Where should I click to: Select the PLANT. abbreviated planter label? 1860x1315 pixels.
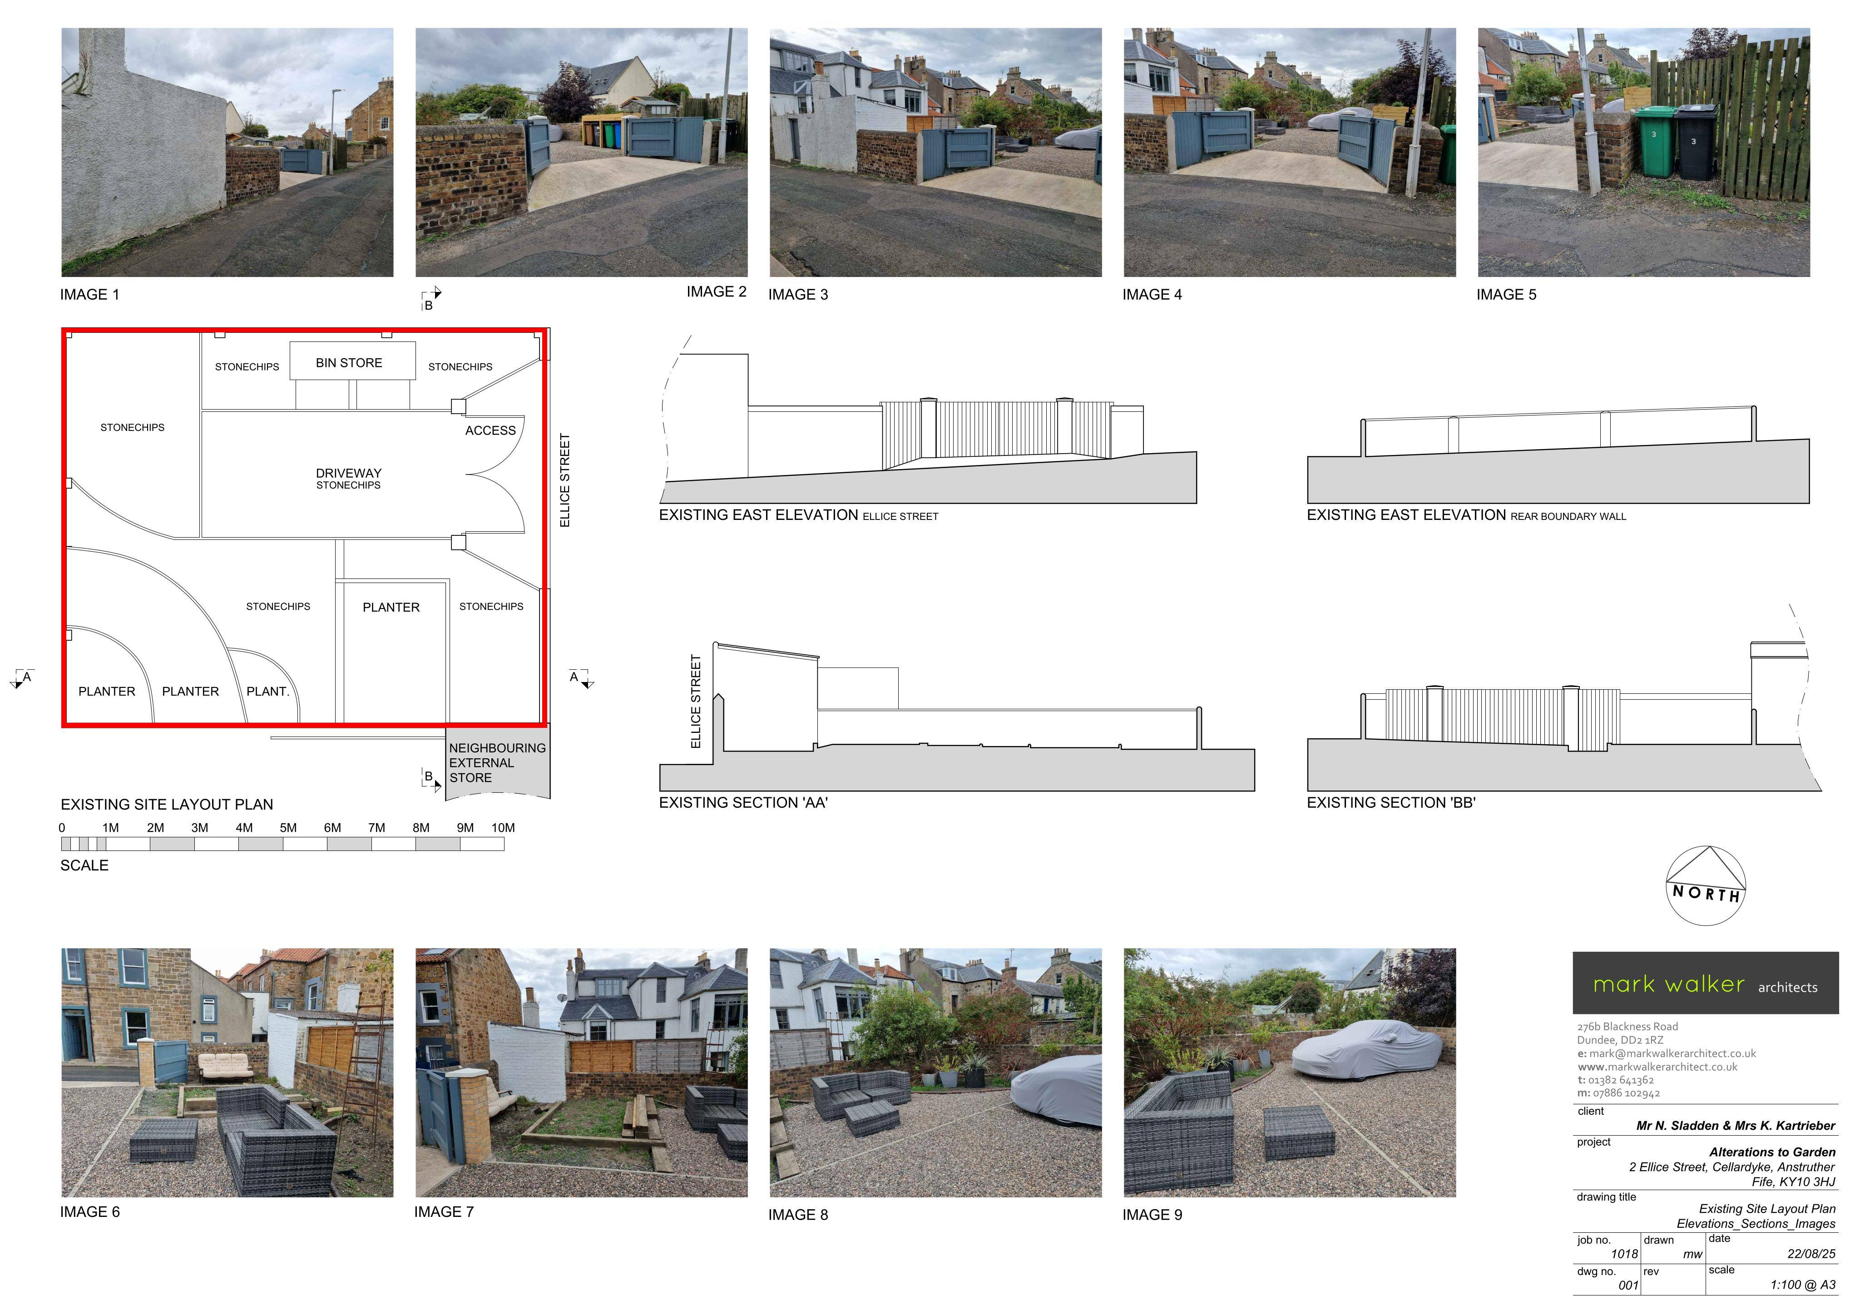[x=267, y=691]
